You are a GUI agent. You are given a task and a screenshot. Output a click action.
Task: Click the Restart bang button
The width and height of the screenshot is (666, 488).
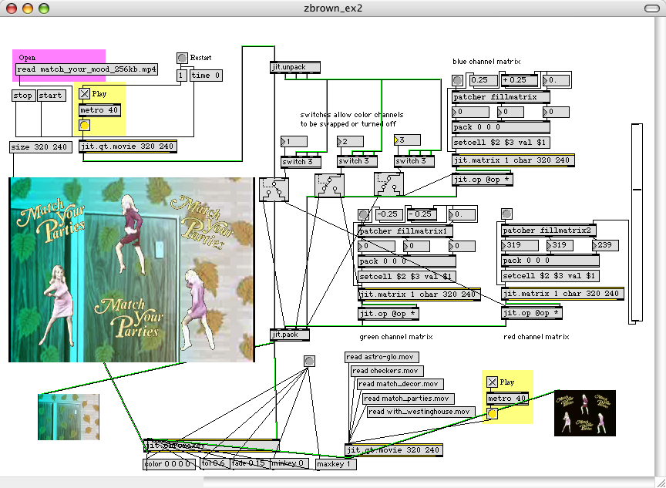point(182,58)
